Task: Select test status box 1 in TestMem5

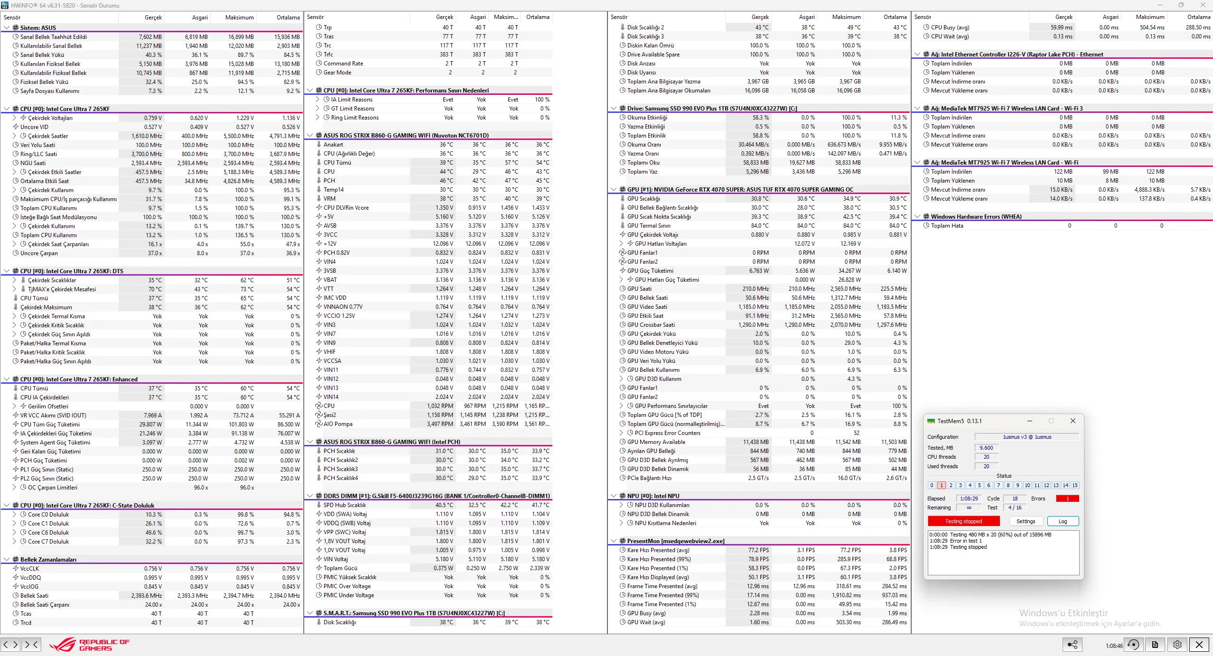Action: coord(942,485)
